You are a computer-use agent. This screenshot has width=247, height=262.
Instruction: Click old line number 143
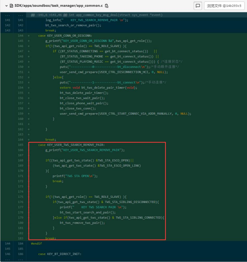(7, 30)
